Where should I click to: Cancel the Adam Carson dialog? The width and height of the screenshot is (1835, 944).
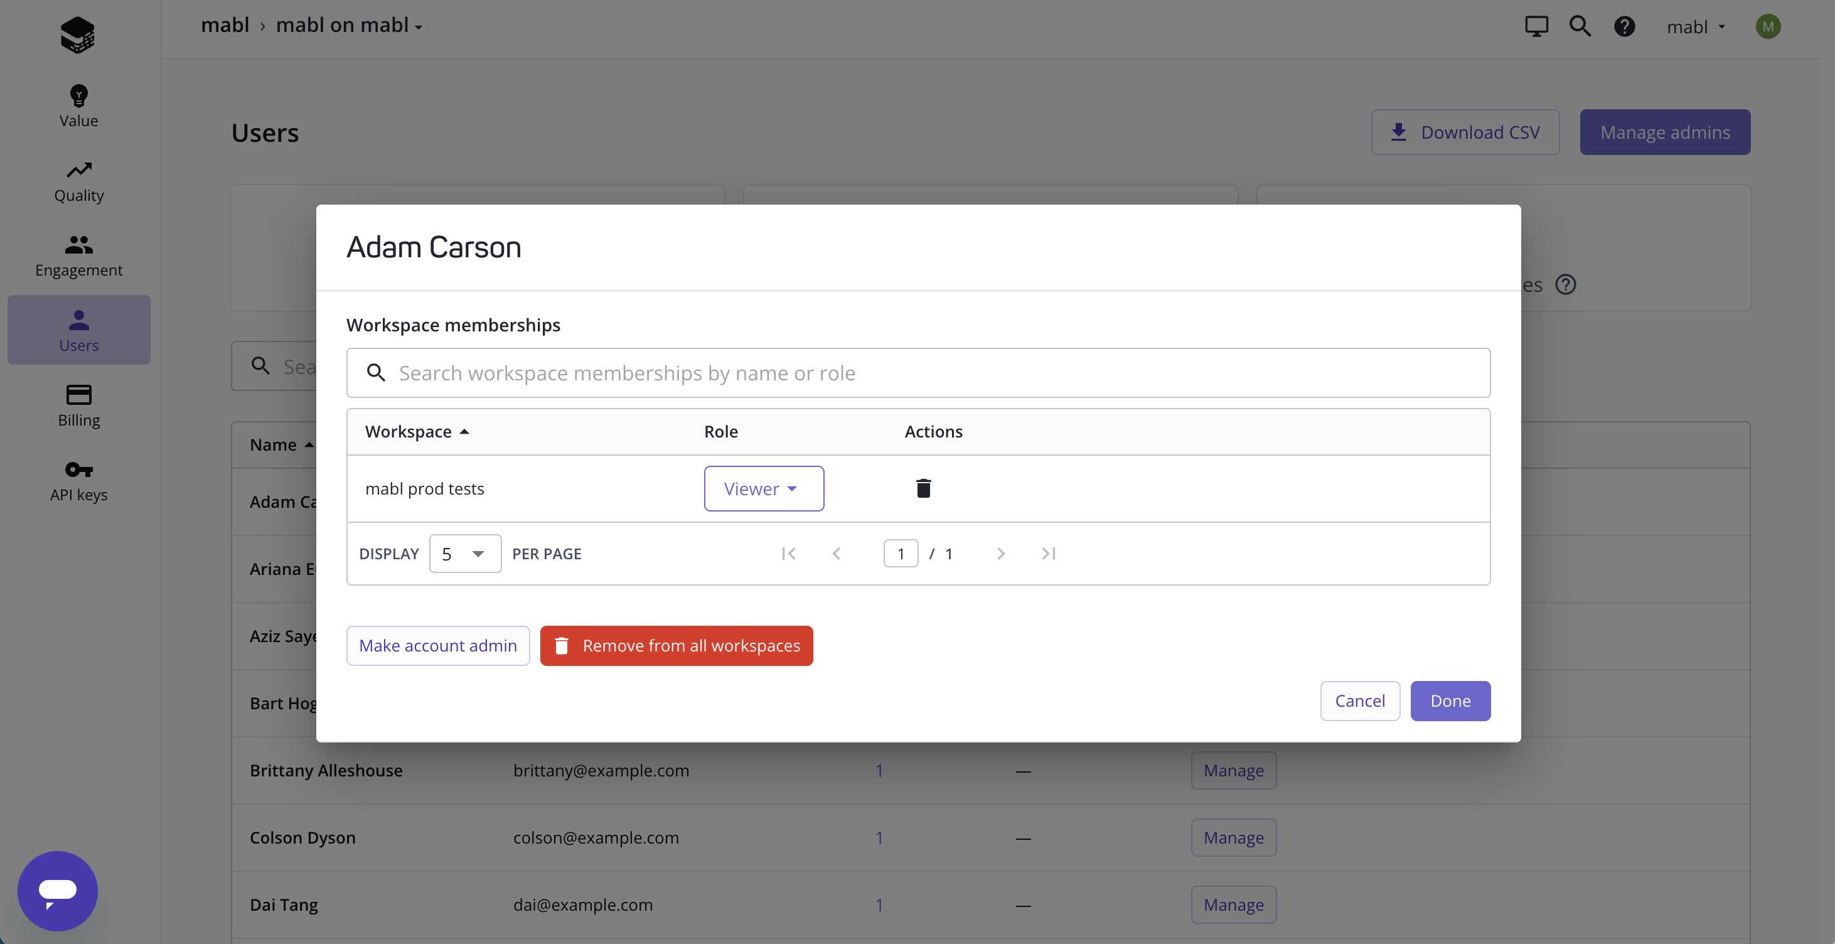pyautogui.click(x=1360, y=701)
